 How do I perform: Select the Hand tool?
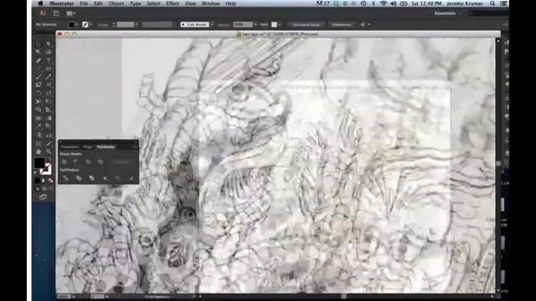pyautogui.click(x=39, y=151)
